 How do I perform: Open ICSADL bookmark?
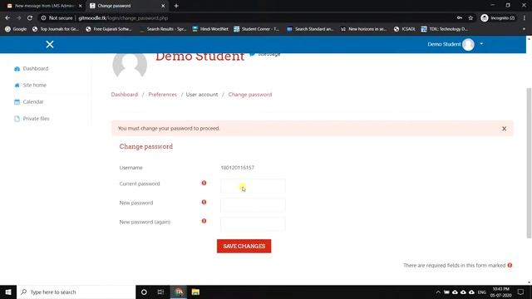click(x=405, y=29)
